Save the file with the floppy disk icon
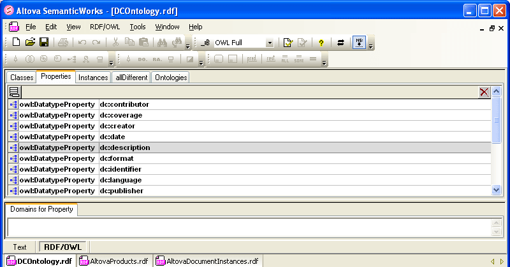 tap(44, 42)
